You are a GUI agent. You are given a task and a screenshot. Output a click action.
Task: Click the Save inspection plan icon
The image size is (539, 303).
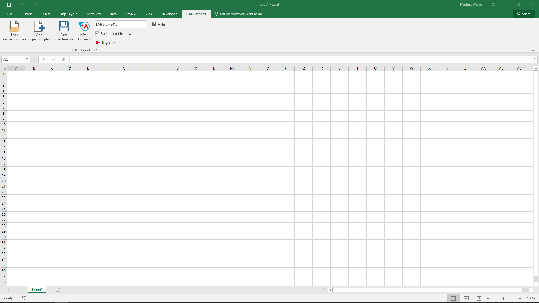pos(64,27)
